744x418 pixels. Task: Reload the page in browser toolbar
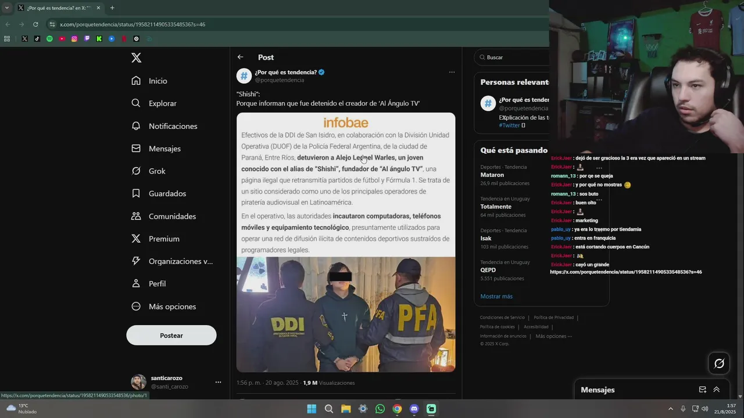35,24
